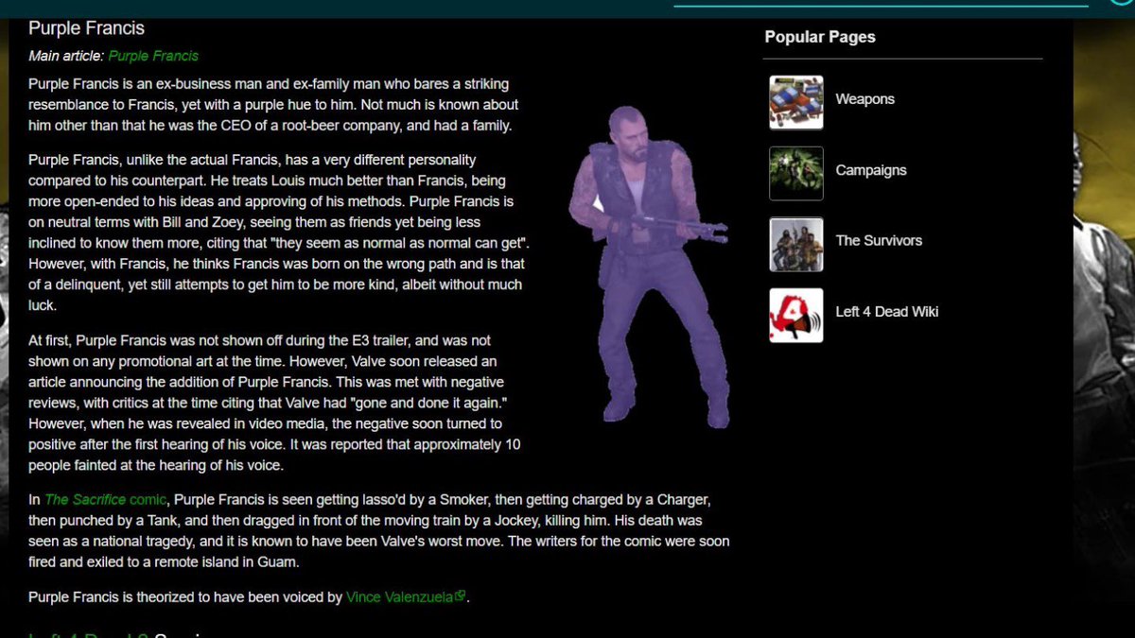Click the Left 4 Dead Wiki logo icon

(x=796, y=315)
